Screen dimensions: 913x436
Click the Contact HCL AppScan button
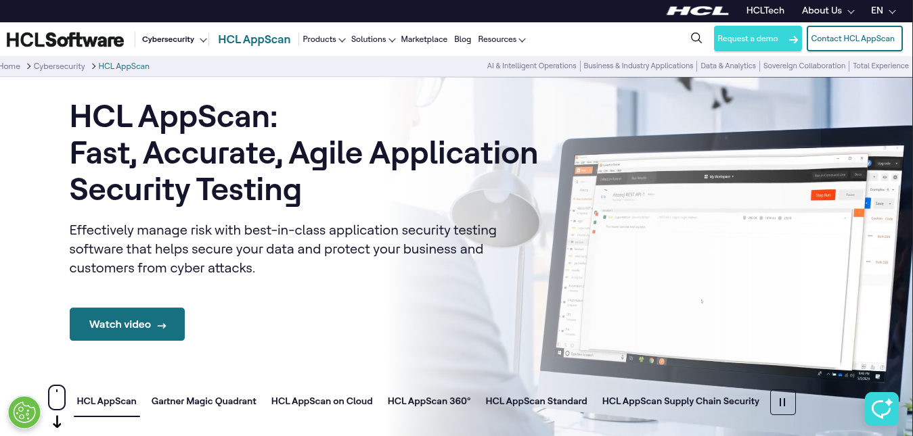pos(855,39)
